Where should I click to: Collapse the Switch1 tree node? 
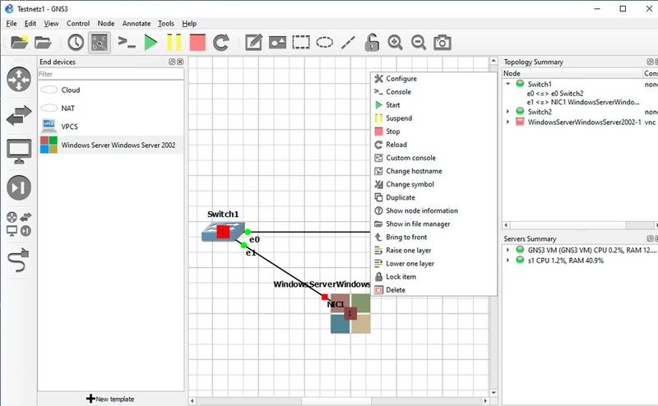(x=508, y=84)
